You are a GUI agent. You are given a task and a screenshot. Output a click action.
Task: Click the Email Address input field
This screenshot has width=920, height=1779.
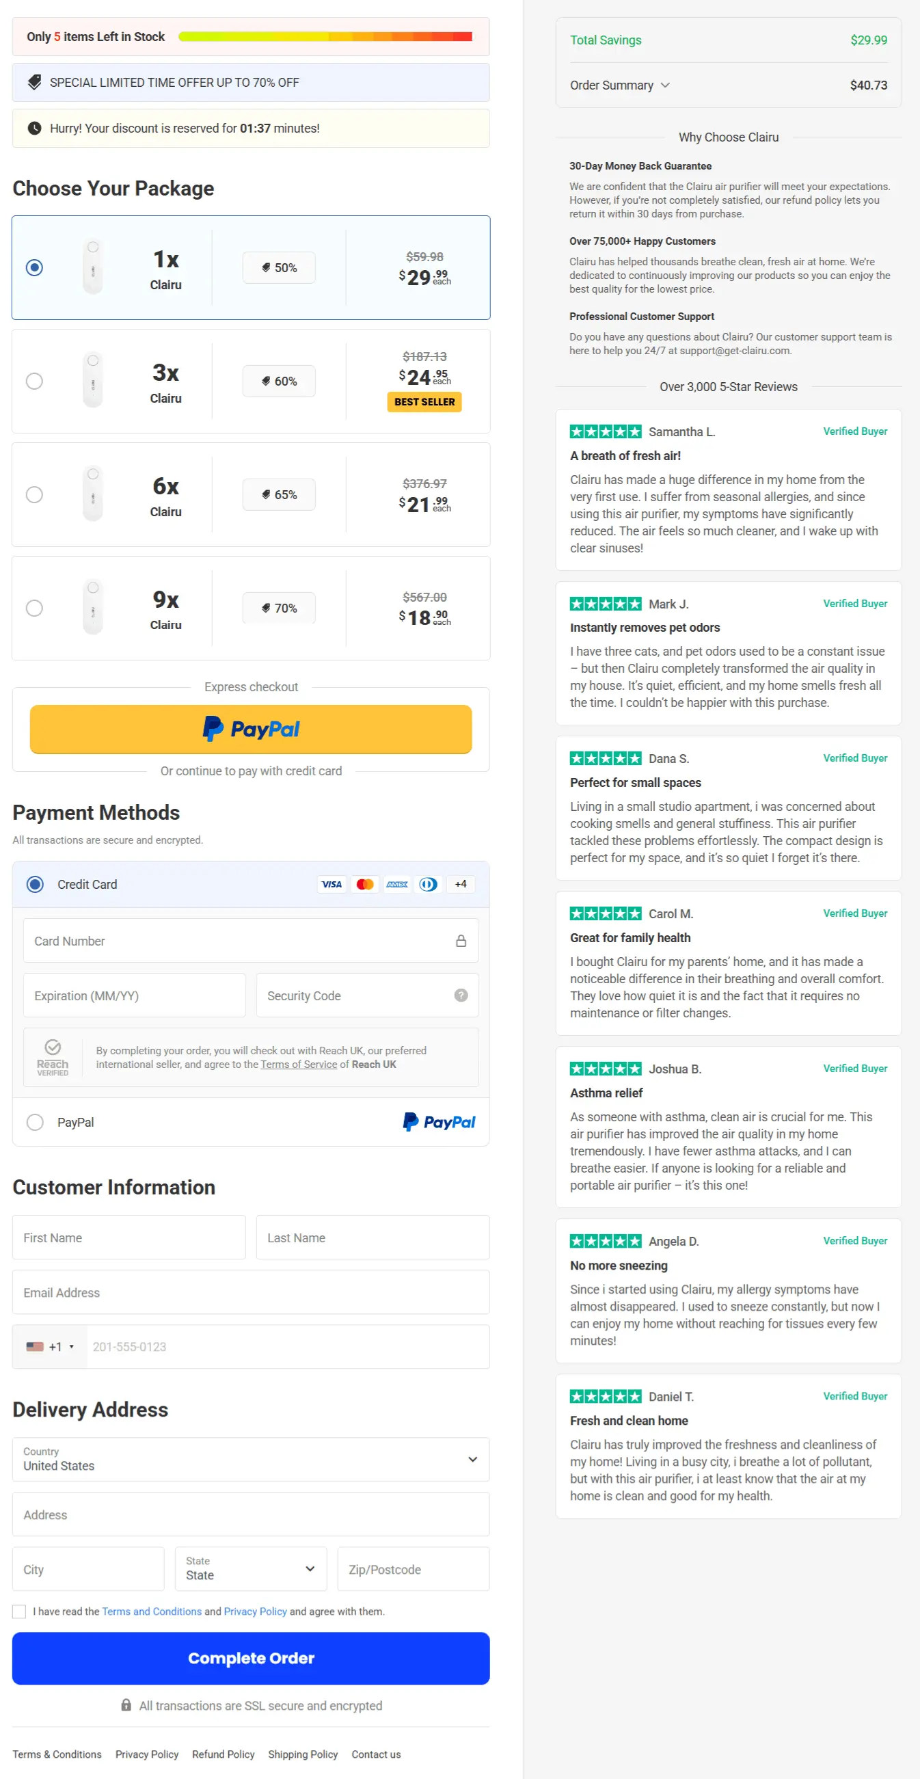(251, 1292)
